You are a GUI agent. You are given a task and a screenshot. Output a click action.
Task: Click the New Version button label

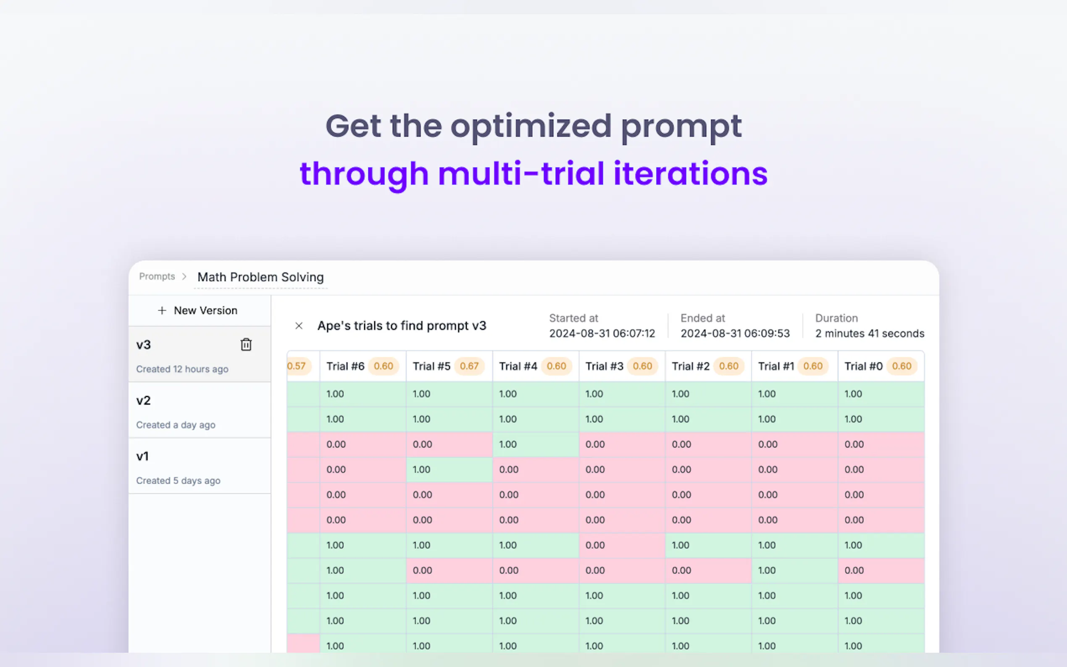coord(205,310)
